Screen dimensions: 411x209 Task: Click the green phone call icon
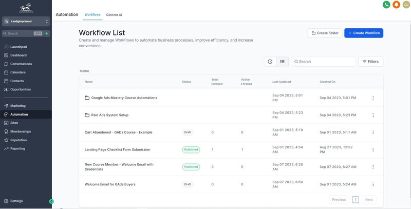coord(386,5)
